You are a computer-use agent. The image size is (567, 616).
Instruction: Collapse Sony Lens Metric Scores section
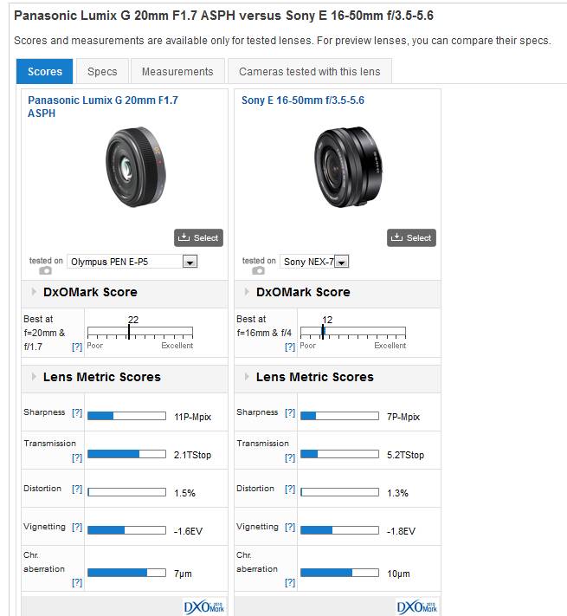pyautogui.click(x=247, y=378)
